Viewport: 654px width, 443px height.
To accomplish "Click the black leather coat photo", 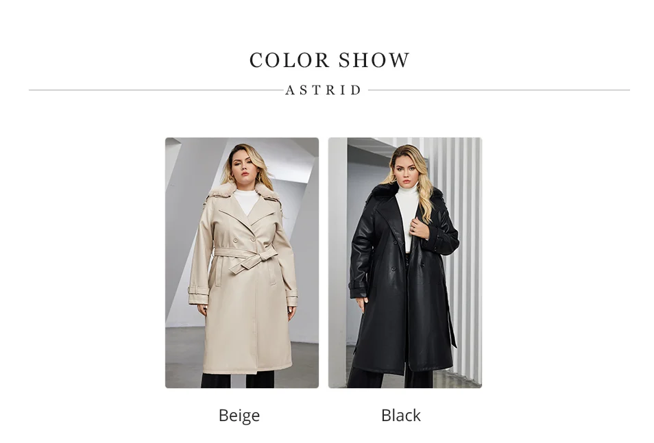I will [405, 262].
